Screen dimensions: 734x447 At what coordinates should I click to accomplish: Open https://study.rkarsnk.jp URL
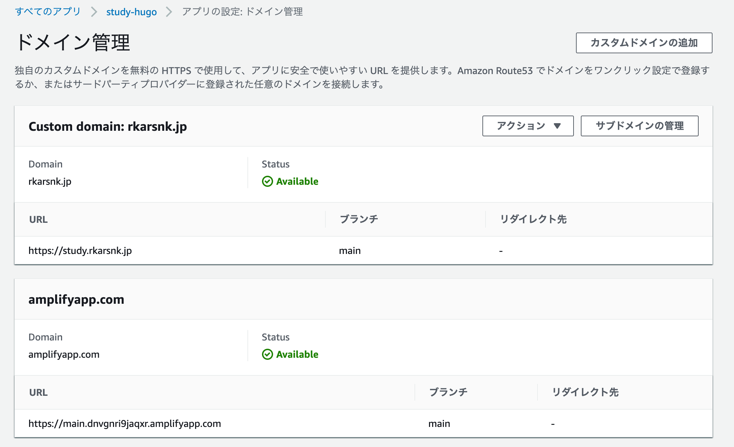click(80, 250)
